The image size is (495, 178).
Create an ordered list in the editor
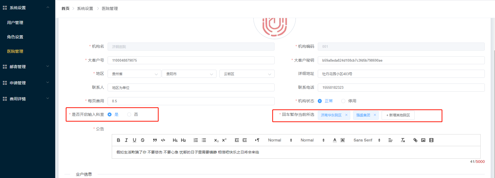196,140
